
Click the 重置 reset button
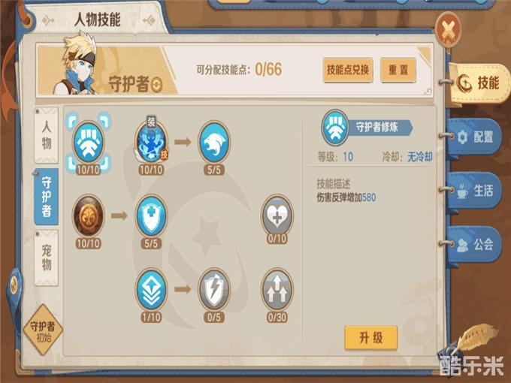[398, 70]
